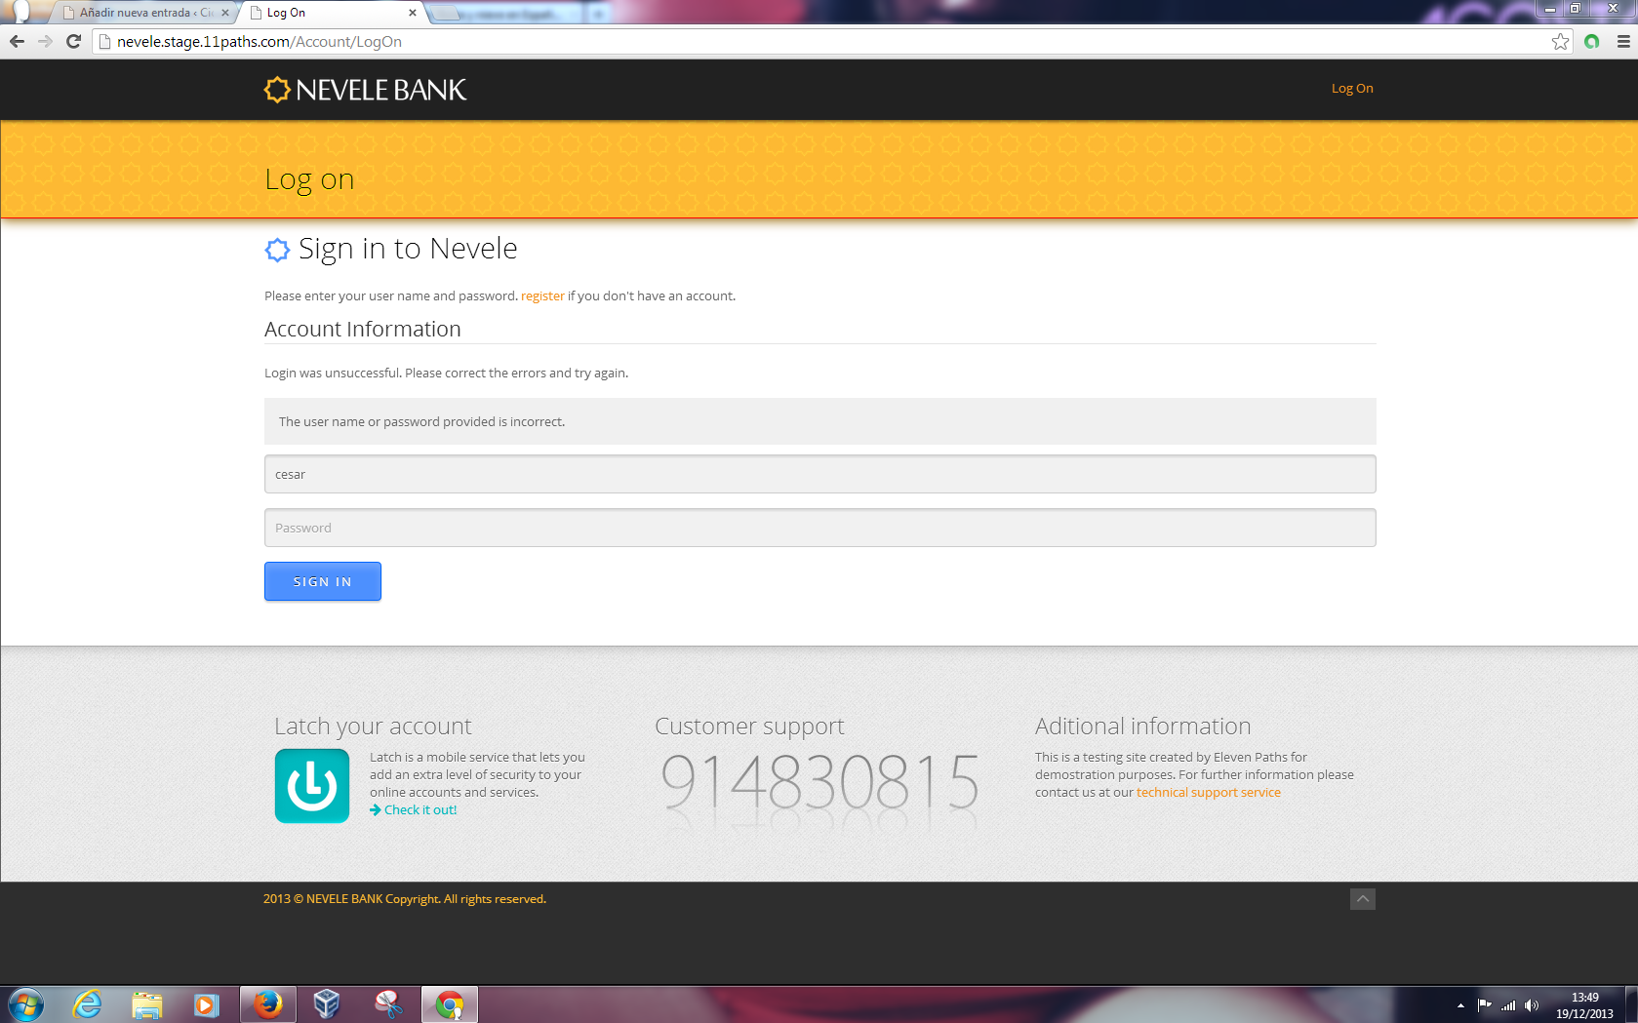The height and width of the screenshot is (1023, 1638).
Task: Follow the register link
Action: [x=542, y=295]
